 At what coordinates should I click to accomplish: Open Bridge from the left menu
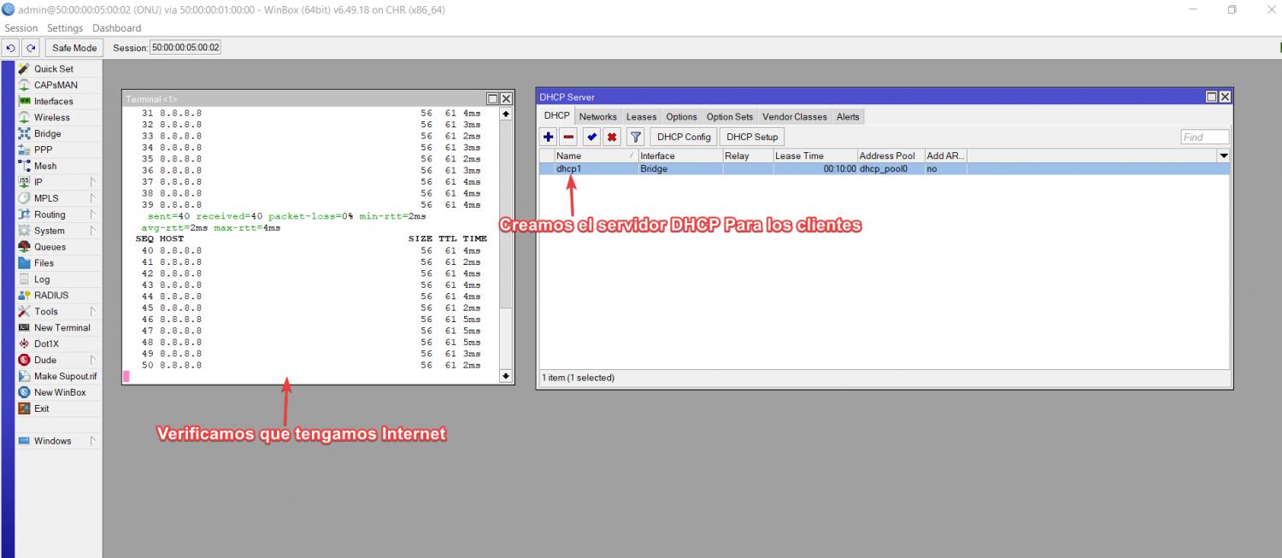(47, 134)
